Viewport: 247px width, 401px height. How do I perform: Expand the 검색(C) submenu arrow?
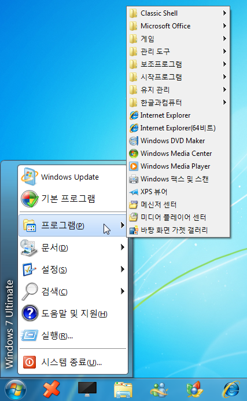[x=123, y=291]
